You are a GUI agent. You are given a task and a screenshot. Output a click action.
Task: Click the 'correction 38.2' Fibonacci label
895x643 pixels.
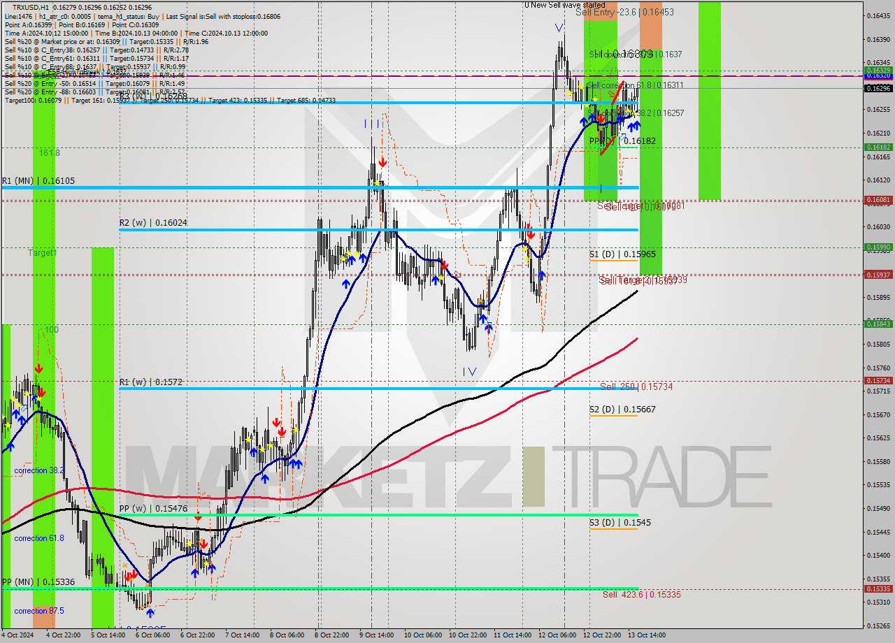pyautogui.click(x=39, y=471)
